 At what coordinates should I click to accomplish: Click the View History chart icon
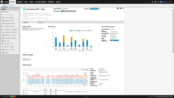coord(88,70)
